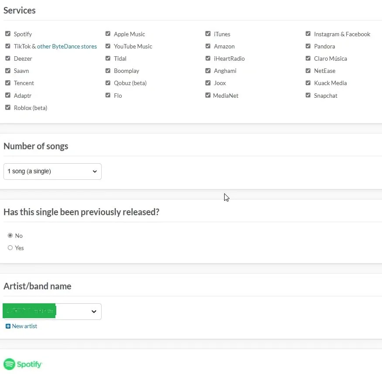Toggle the Deezer checkbox
The height and width of the screenshot is (374, 382).
(8, 58)
